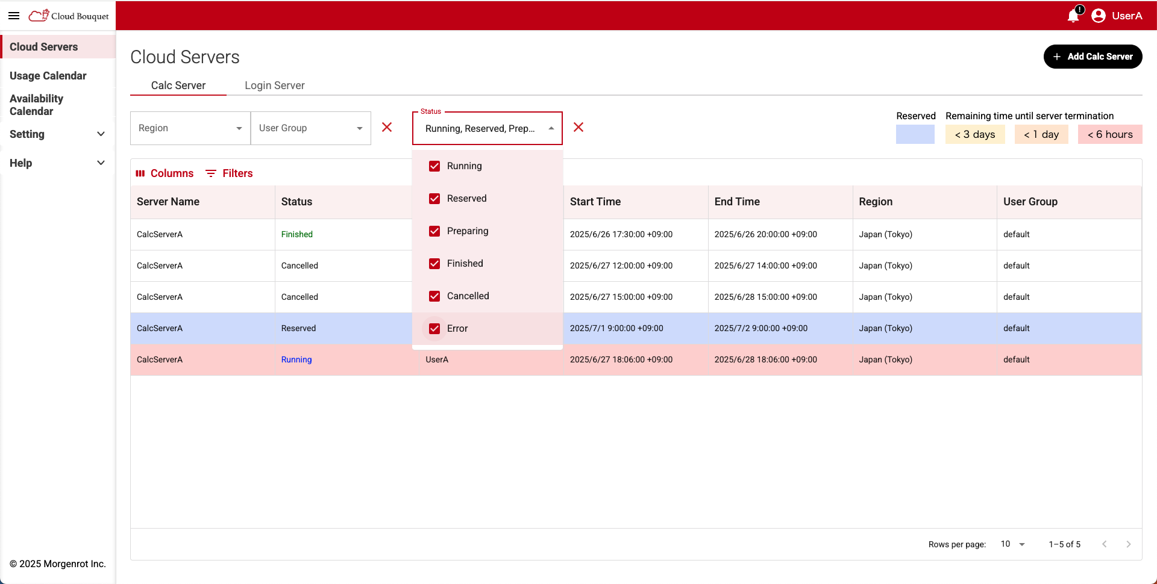1157x584 pixels.
Task: Clear the Region and User Group filters
Action: tap(386, 128)
